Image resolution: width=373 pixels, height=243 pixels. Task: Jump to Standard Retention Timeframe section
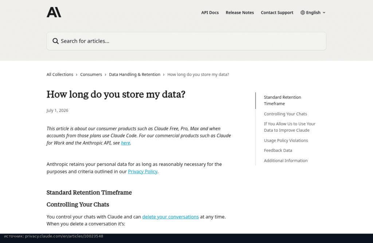point(282,100)
